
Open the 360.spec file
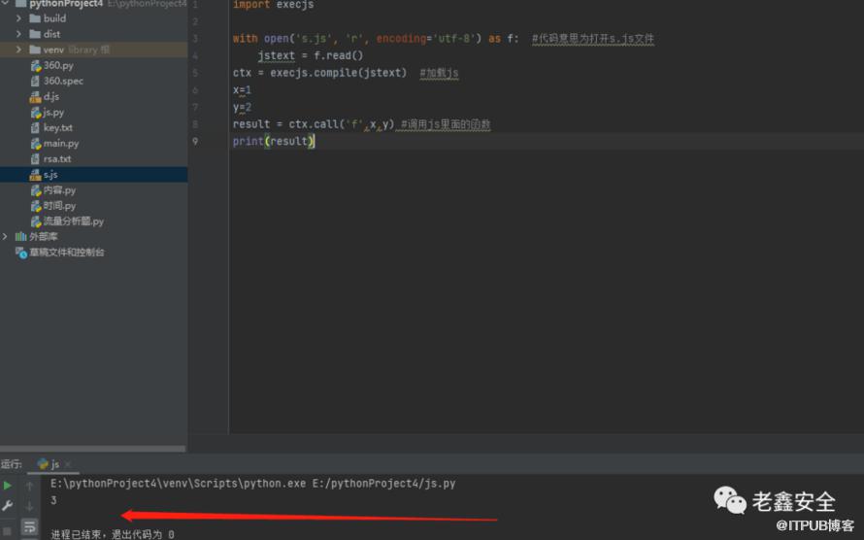[x=62, y=81]
